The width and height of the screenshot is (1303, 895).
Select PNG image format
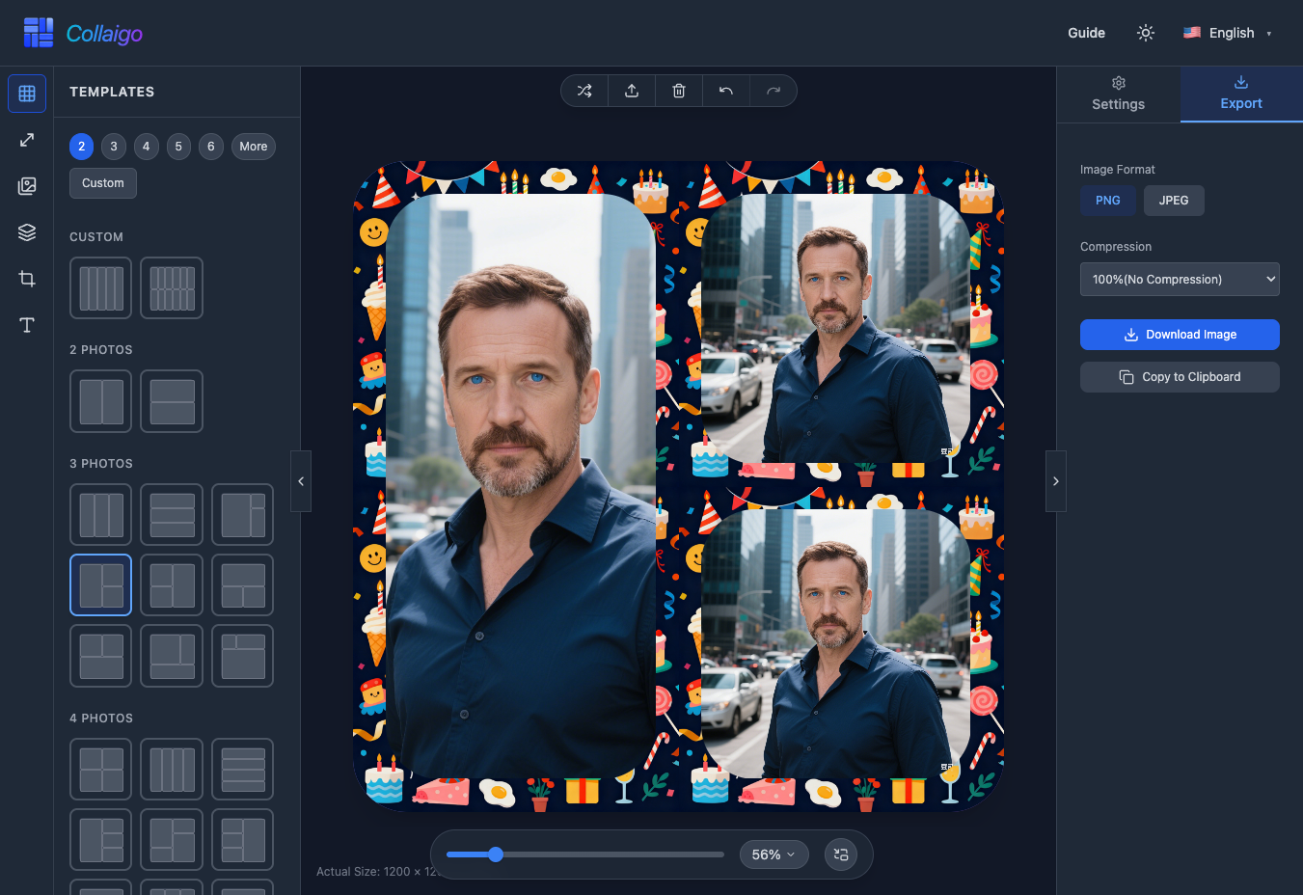(x=1108, y=201)
